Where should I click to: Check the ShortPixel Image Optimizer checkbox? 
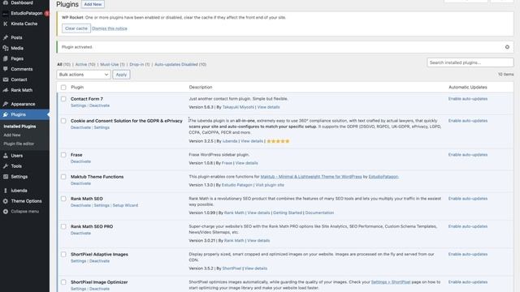pos(63,282)
